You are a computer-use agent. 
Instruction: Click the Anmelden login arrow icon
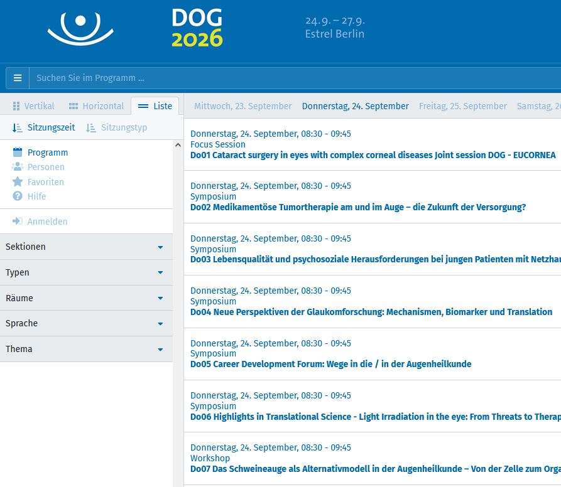pyautogui.click(x=18, y=222)
